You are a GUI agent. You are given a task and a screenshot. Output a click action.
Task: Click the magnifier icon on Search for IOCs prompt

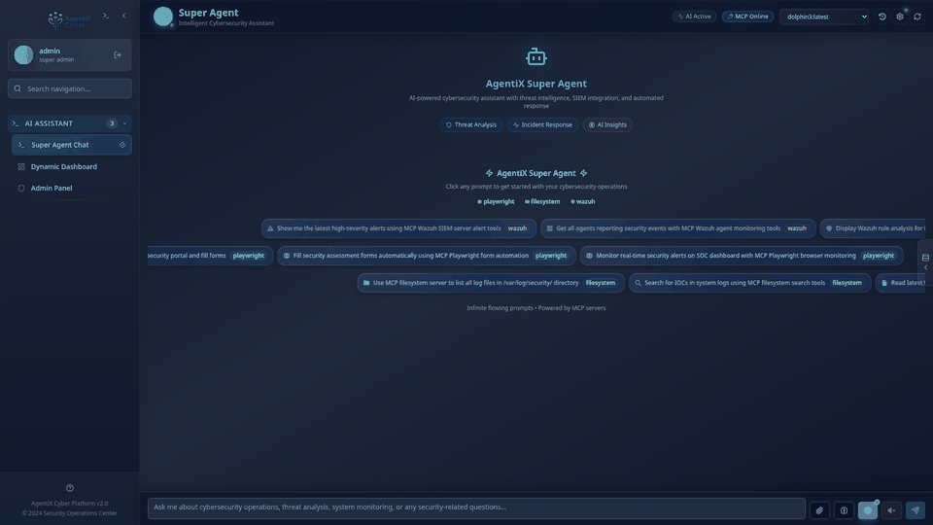point(638,283)
